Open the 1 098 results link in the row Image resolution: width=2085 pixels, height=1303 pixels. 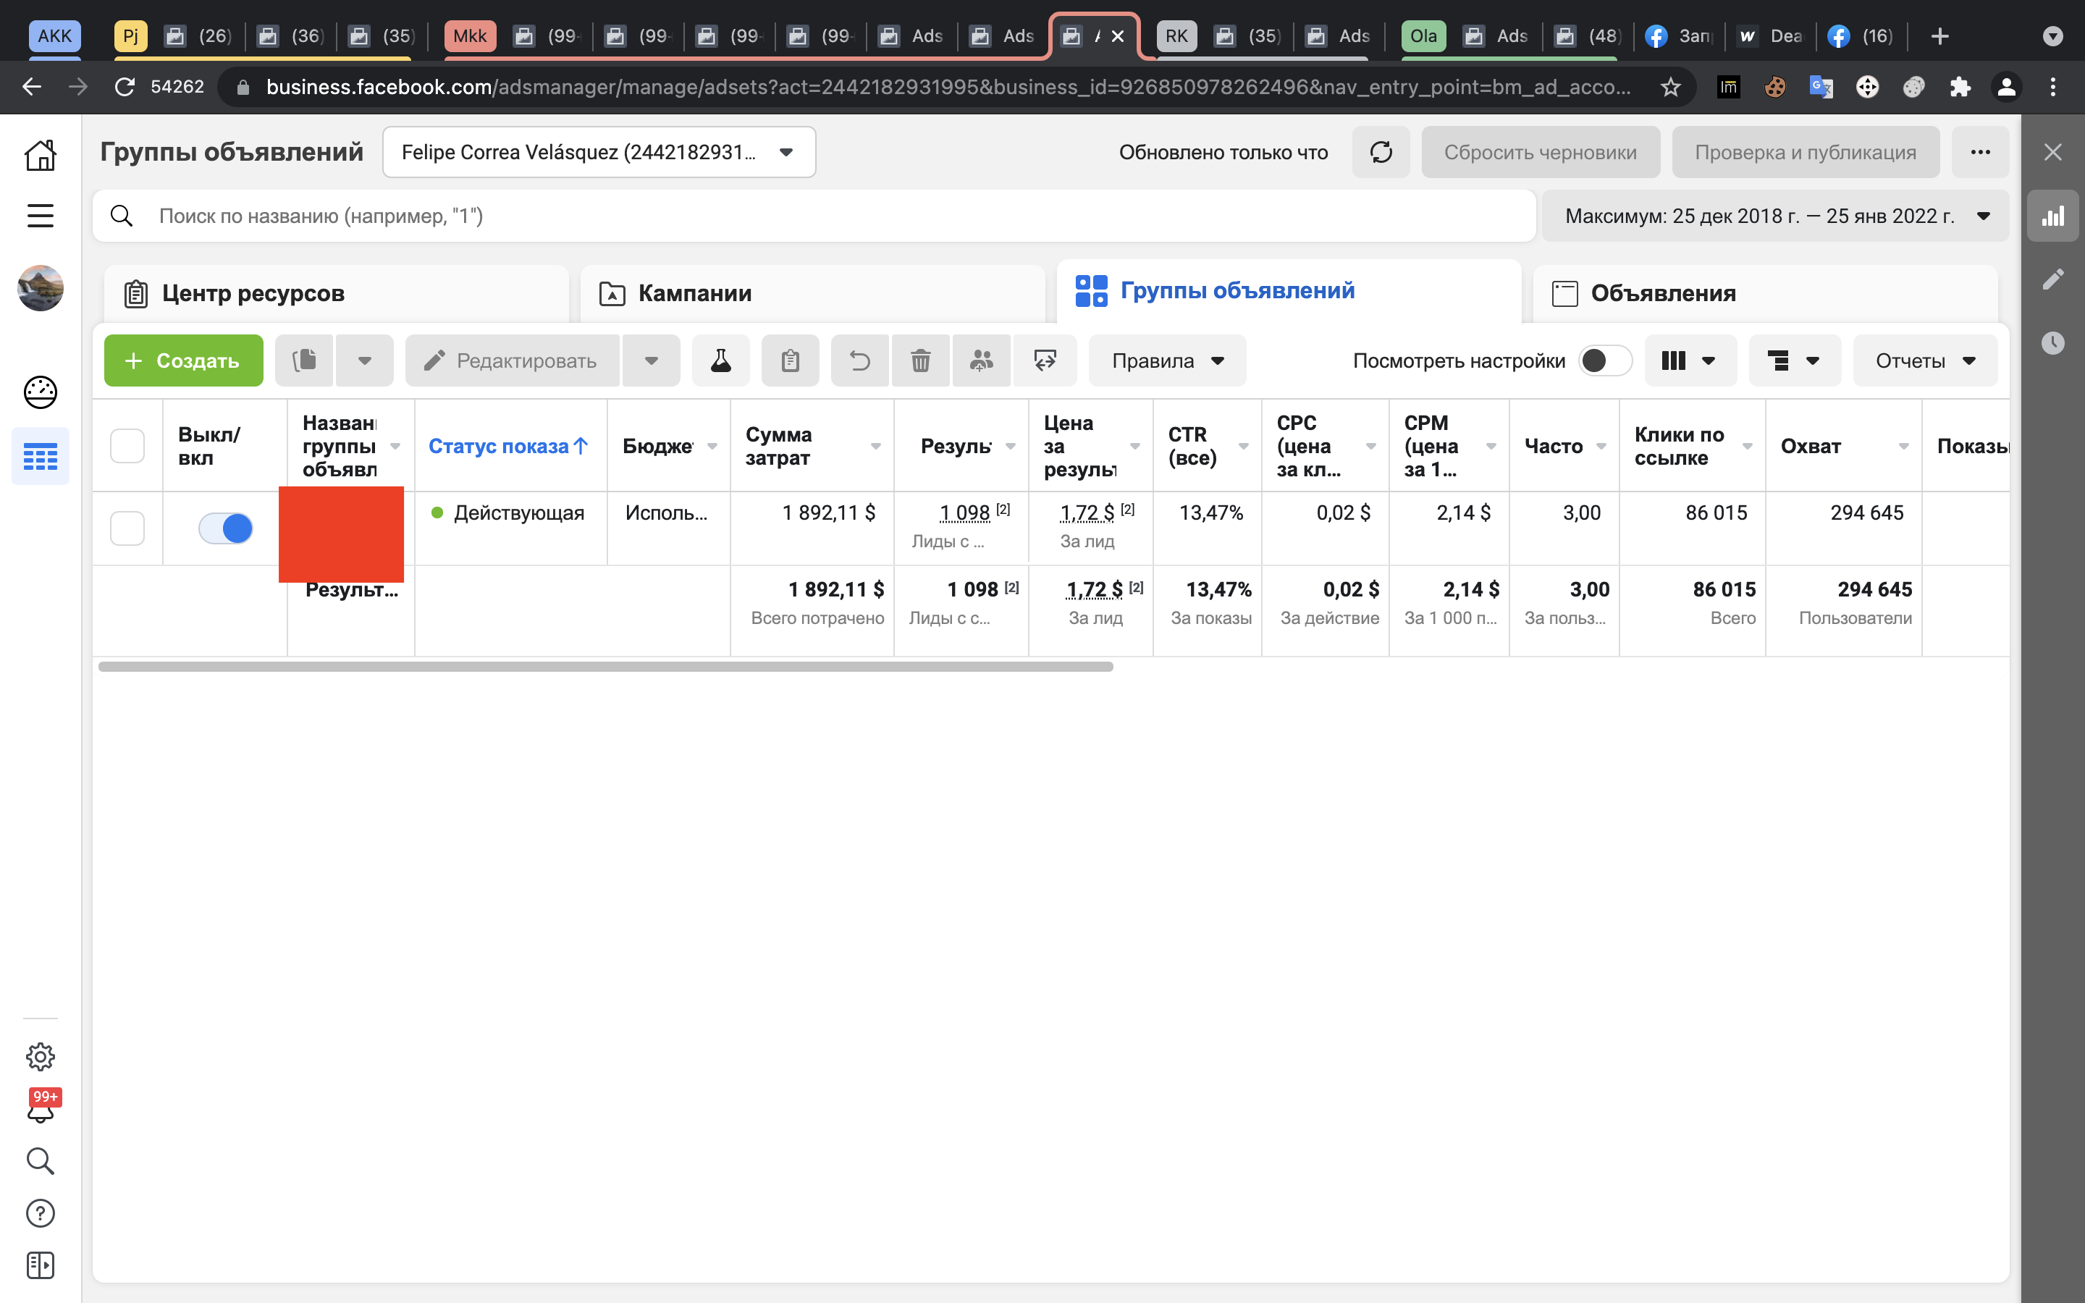(x=965, y=513)
